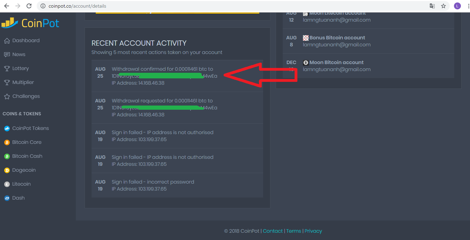Click the News speech icon
Screen dimensions: 470x240
(7, 55)
